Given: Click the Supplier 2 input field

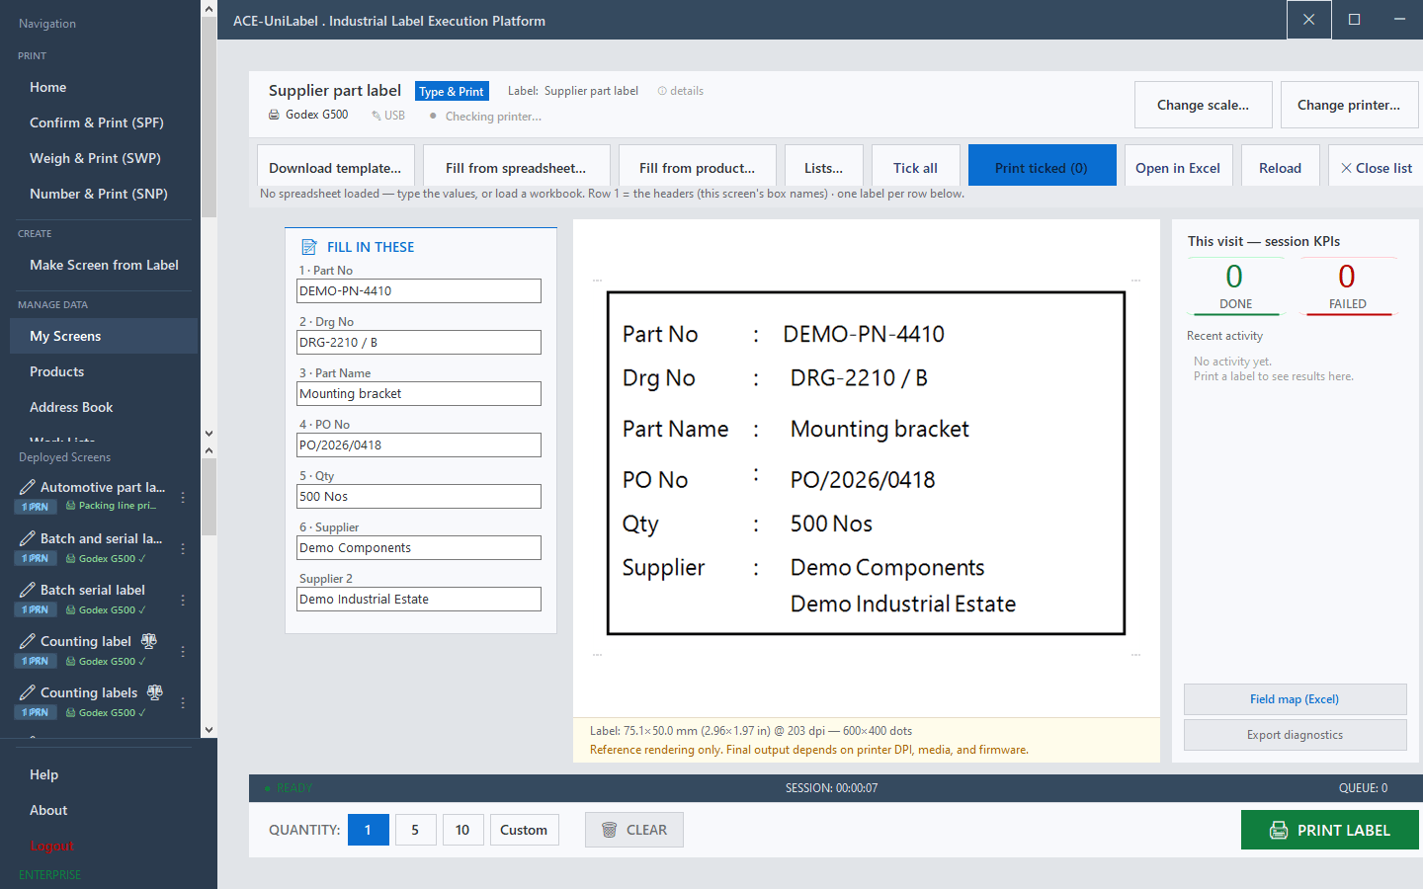Looking at the screenshot, I should 419,599.
